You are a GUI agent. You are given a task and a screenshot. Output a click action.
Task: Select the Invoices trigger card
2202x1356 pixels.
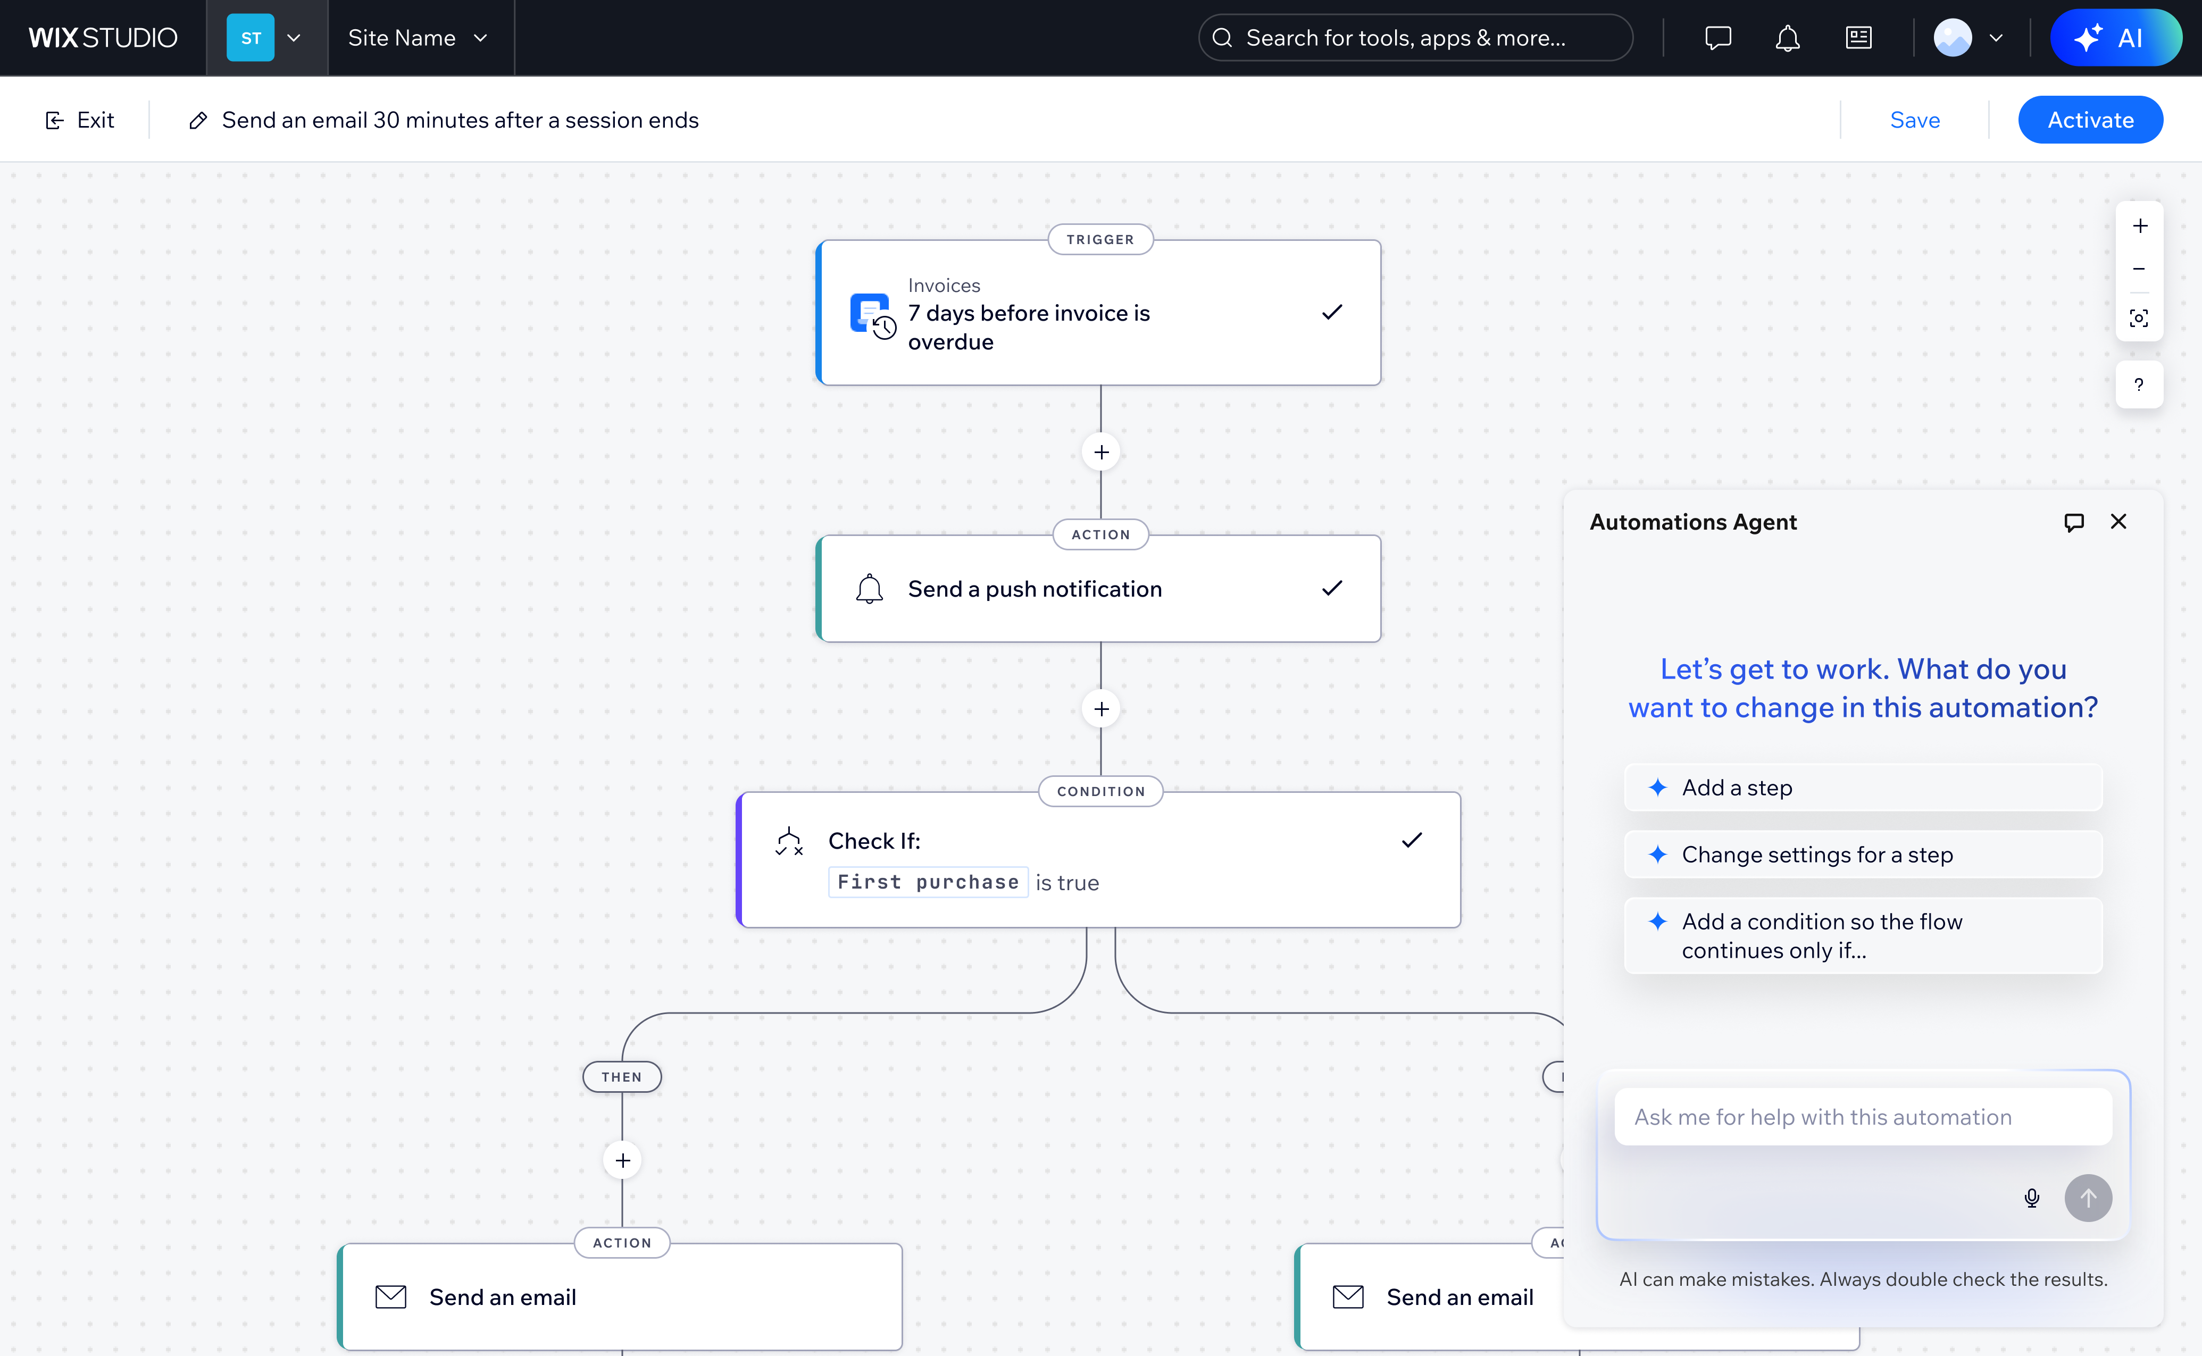(x=1098, y=312)
